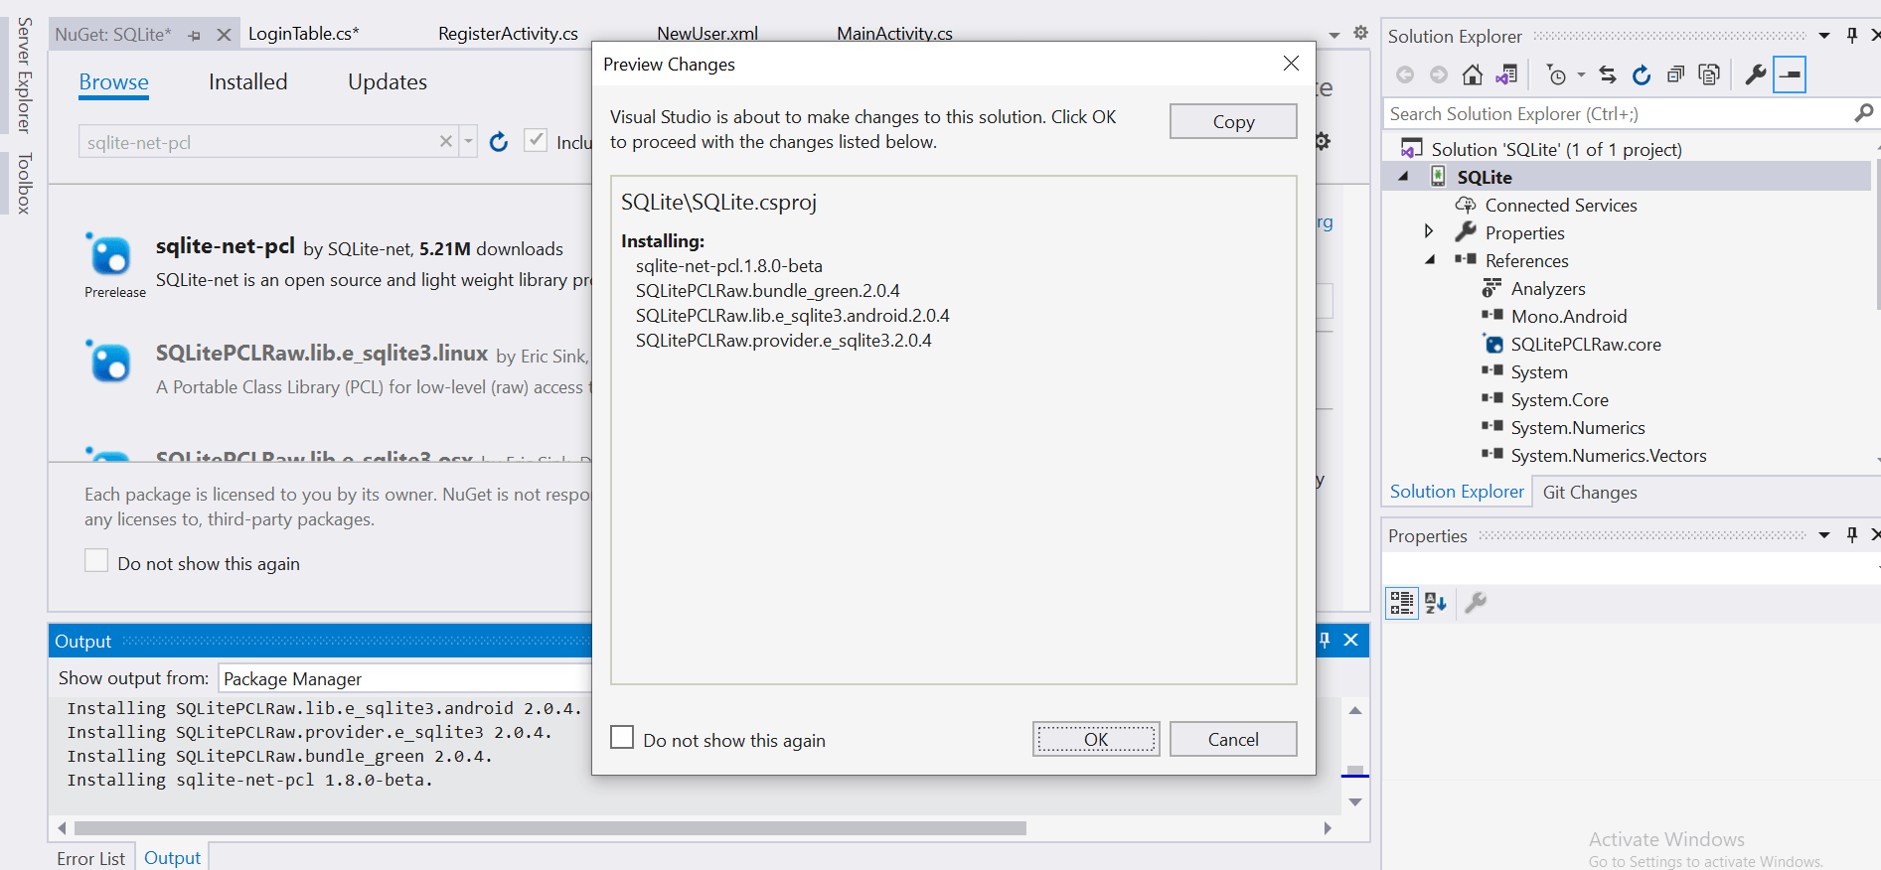Collapse the References node in the tree

(x=1429, y=260)
